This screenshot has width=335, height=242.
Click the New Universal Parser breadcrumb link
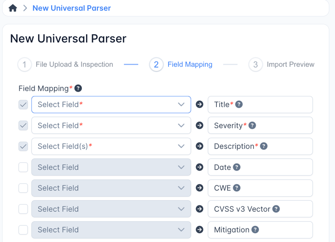coord(71,8)
